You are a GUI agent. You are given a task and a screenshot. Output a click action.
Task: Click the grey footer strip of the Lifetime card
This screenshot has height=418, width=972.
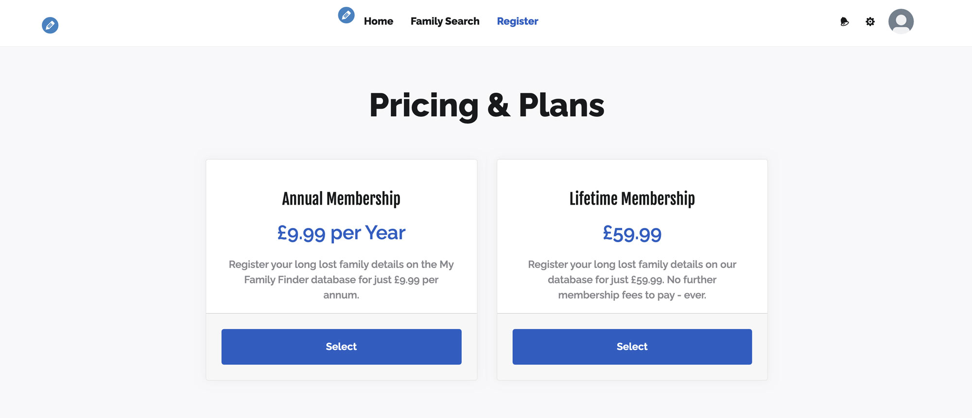click(632, 372)
